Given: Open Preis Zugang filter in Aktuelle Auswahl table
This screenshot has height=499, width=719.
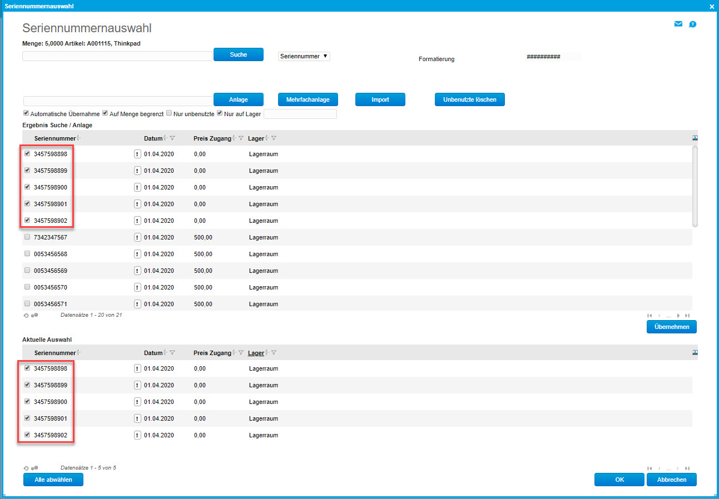Looking at the screenshot, I should coord(241,353).
